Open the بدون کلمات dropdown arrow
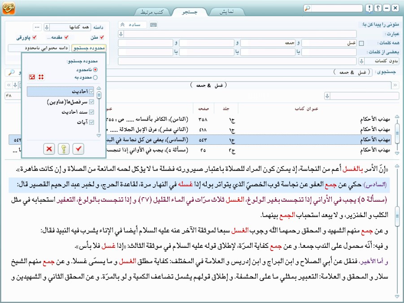The height and width of the screenshot is (303, 404). 361,61
